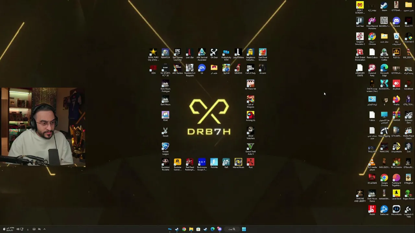Open Dark Hours Prologue icon
The width and height of the screenshot is (415, 233).
click(x=165, y=86)
